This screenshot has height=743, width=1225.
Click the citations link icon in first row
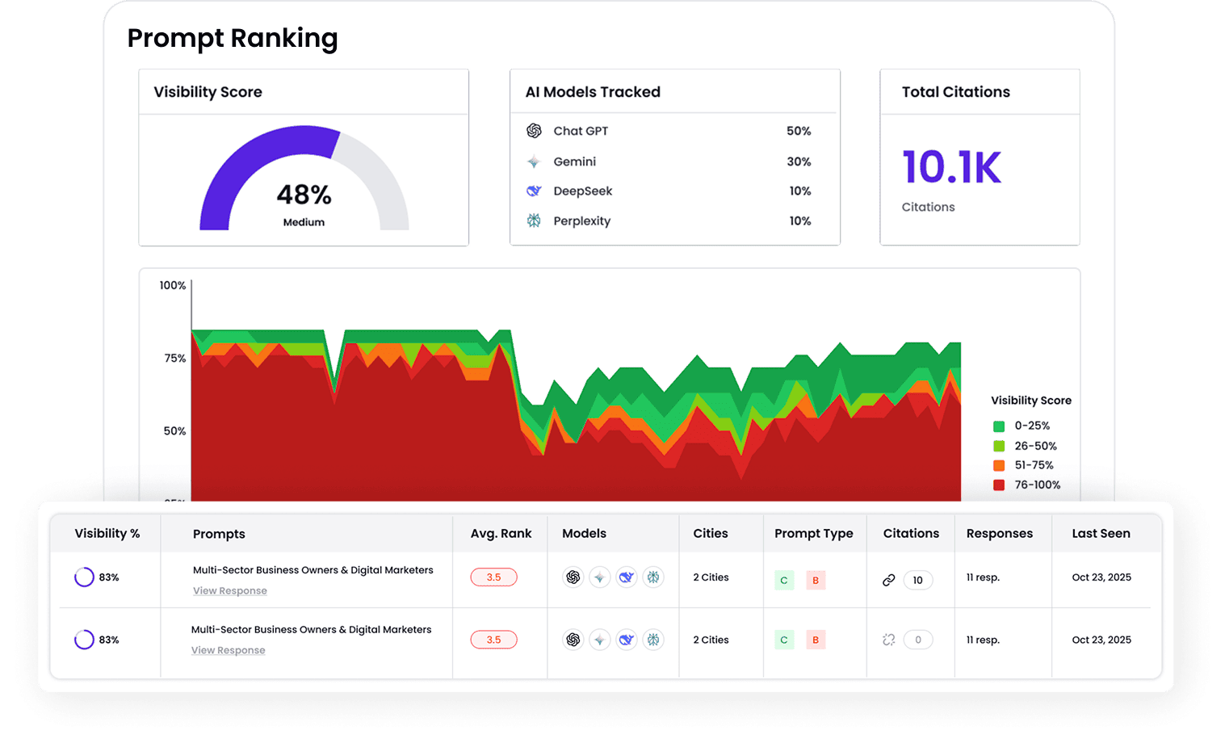(889, 580)
